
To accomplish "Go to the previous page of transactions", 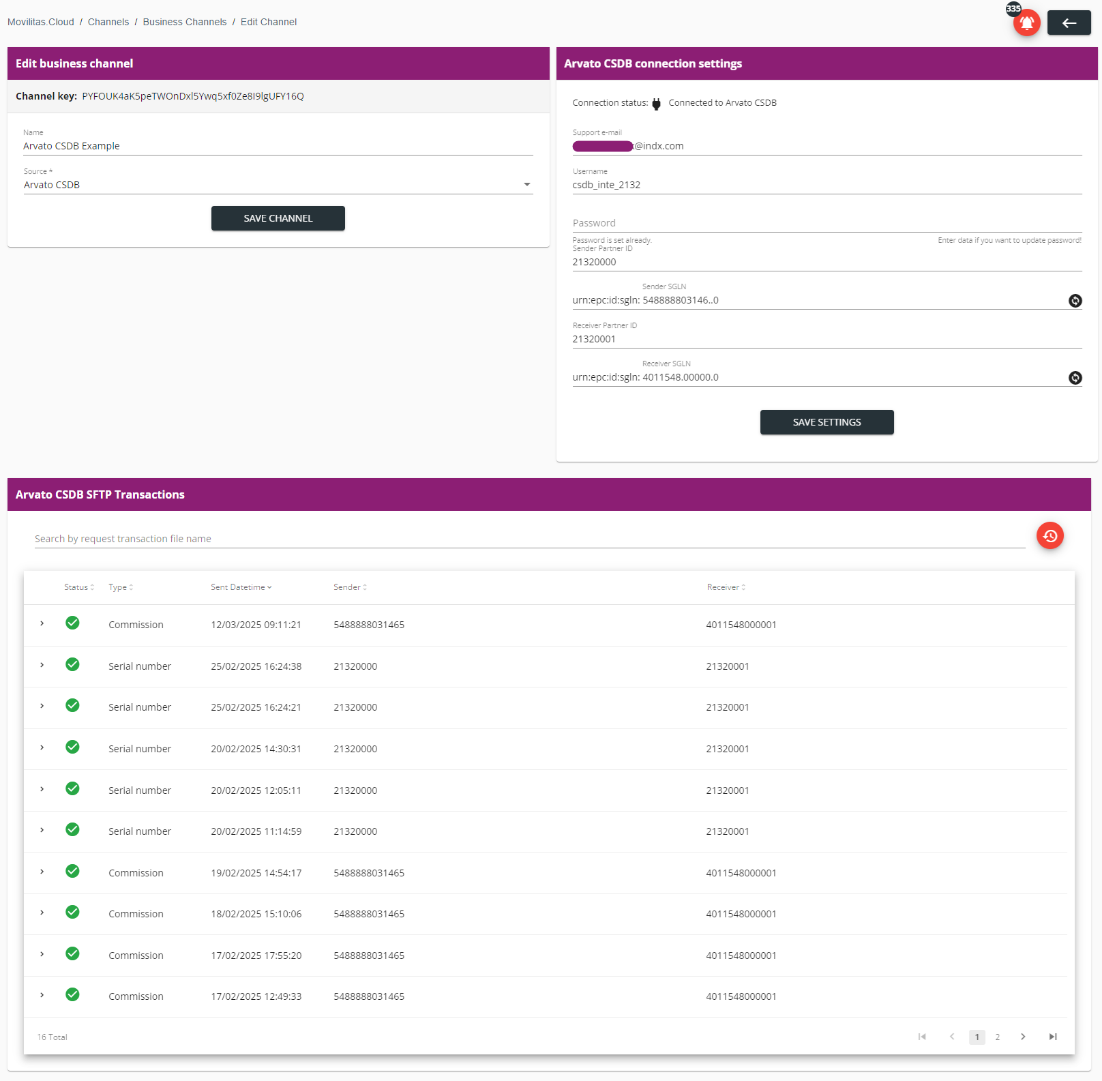I will 952,1037.
